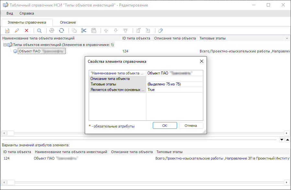Click the export document icon
The width and height of the screenshot is (291, 190).
pos(138,31)
